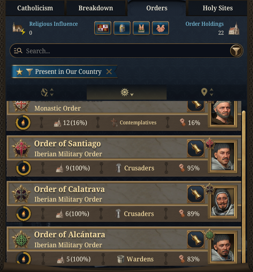Sort orders alphabetically with A-Z arrows
This screenshot has height=272, width=253.
click(47, 92)
